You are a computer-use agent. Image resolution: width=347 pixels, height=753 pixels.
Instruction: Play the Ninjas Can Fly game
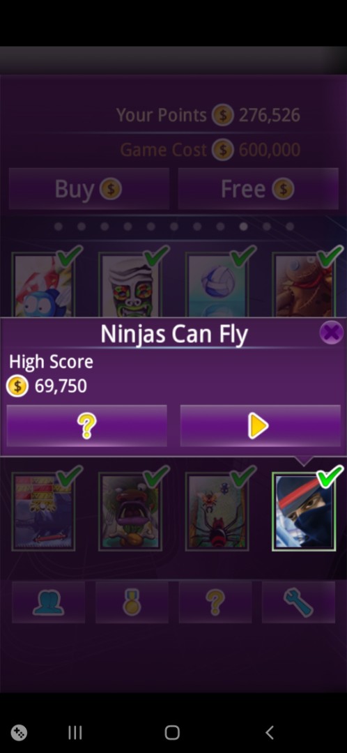(260, 425)
